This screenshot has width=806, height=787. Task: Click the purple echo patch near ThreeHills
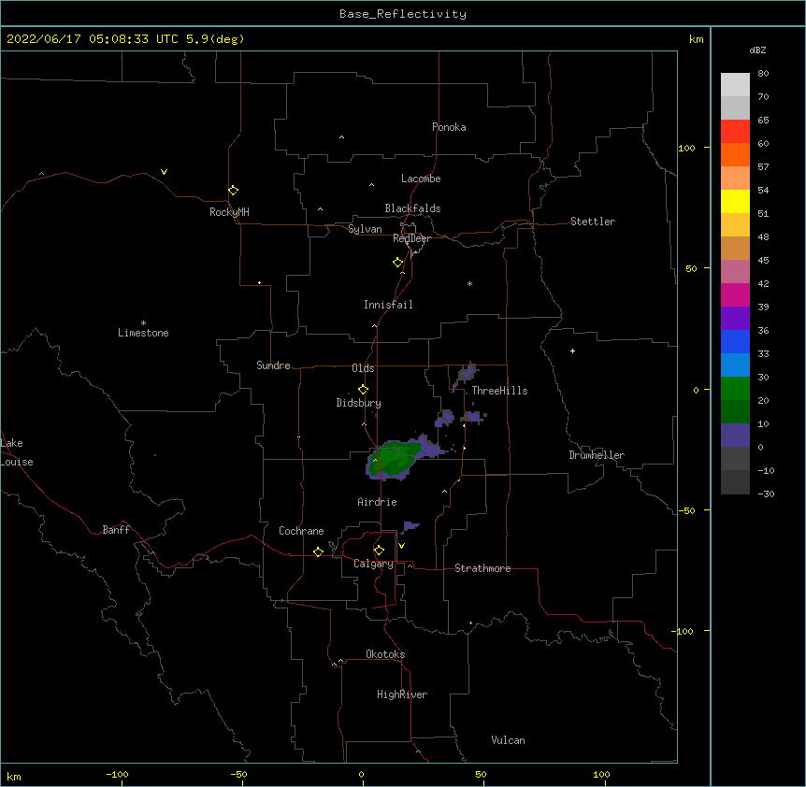[x=467, y=374]
